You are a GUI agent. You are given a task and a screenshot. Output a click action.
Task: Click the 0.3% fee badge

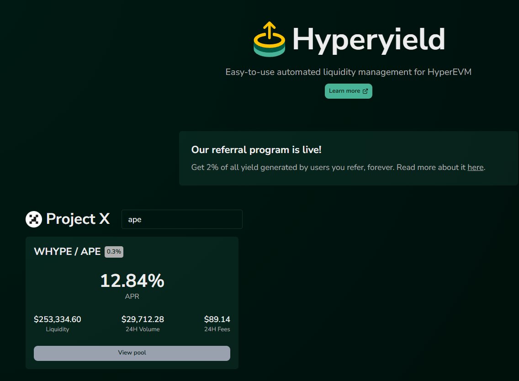(x=114, y=252)
